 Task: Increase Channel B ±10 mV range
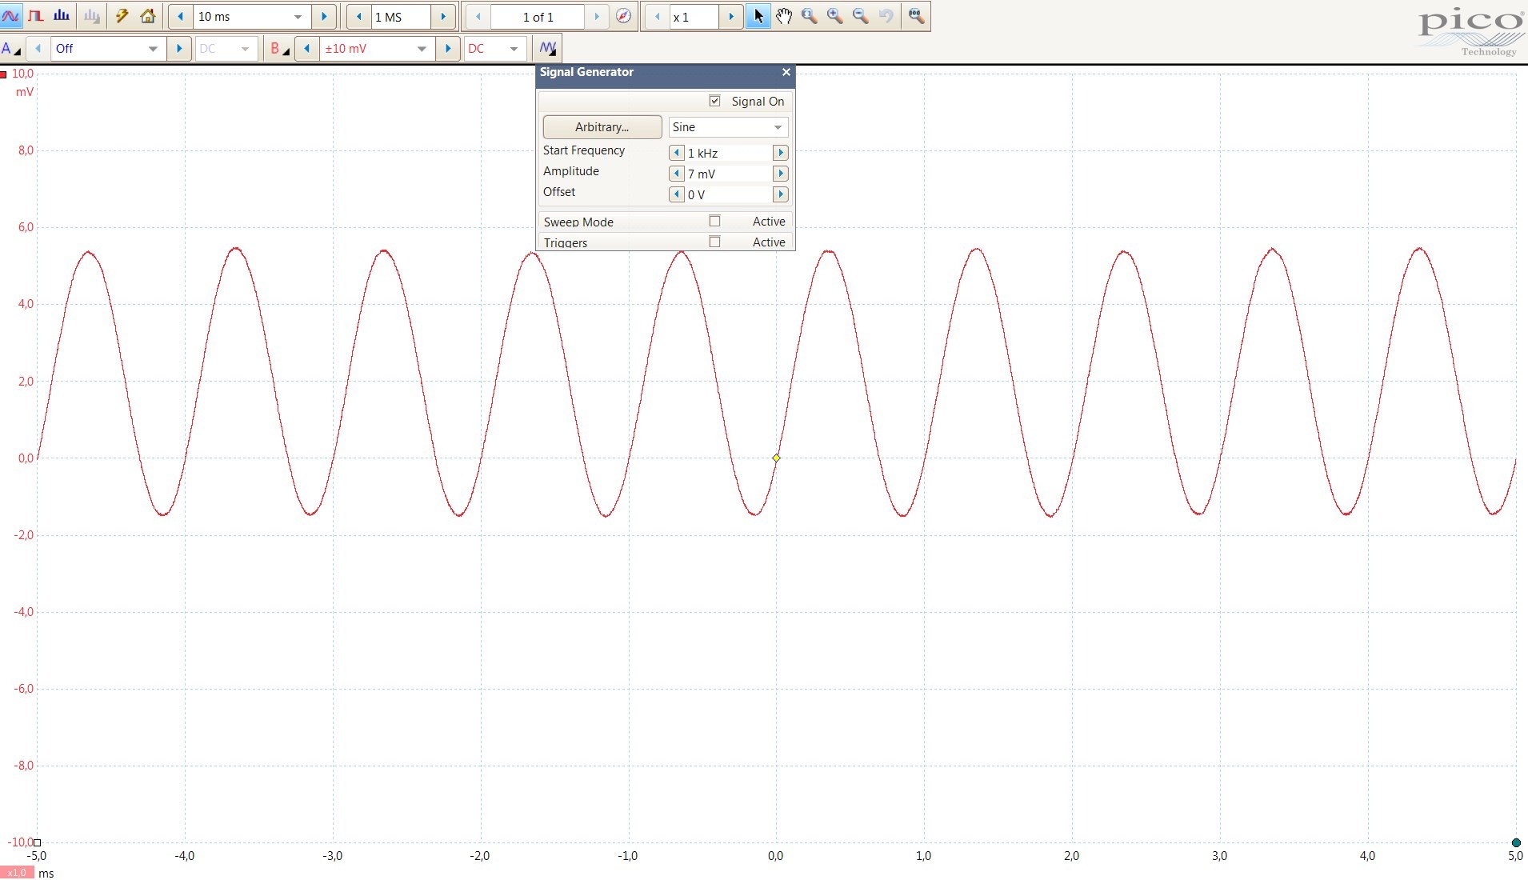coord(448,49)
